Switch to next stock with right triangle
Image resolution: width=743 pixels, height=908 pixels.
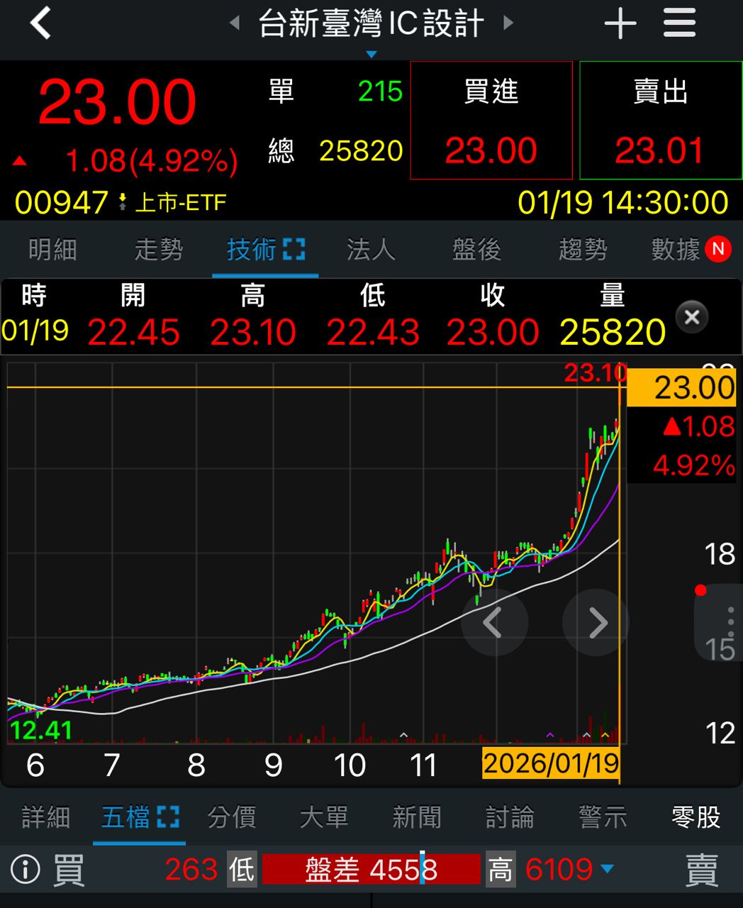508,23
